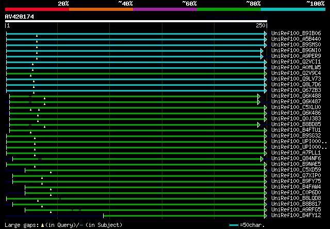The height and width of the screenshot is (229, 330).
Task: Click the AV420174 query name
Action: click(x=20, y=17)
